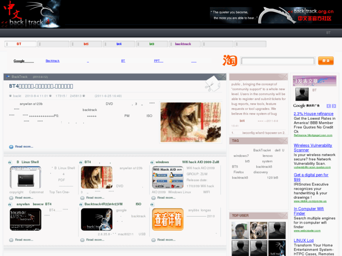Click the Firefox tag
This screenshot has width=342, height=256.
coord(239,172)
